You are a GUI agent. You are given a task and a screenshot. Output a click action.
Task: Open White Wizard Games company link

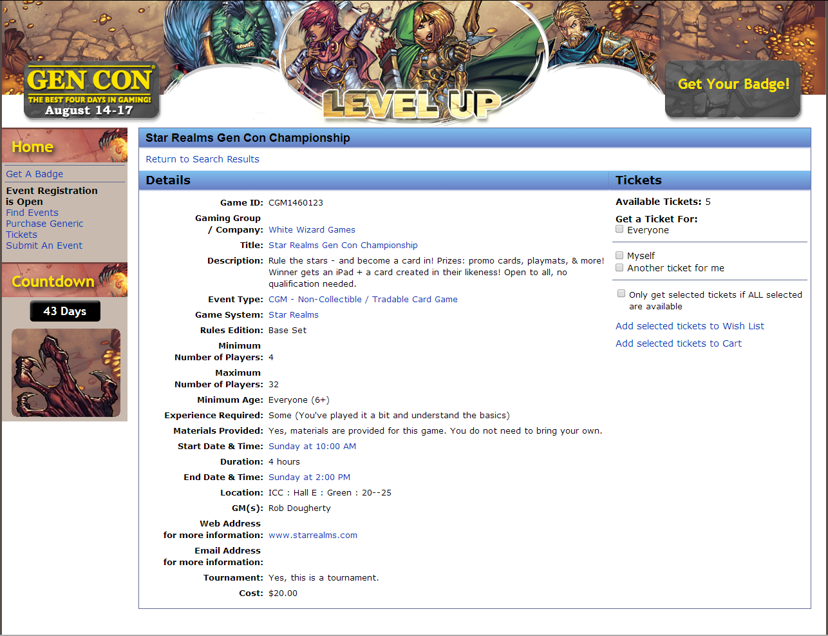click(x=312, y=229)
